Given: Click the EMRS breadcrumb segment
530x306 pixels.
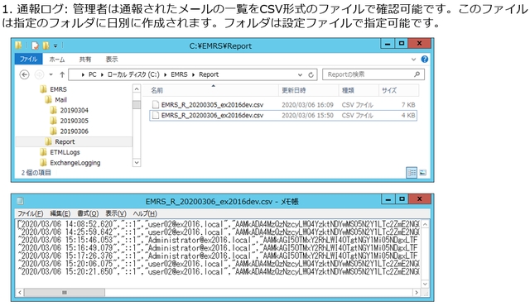Looking at the screenshot, I should click(x=179, y=74).
